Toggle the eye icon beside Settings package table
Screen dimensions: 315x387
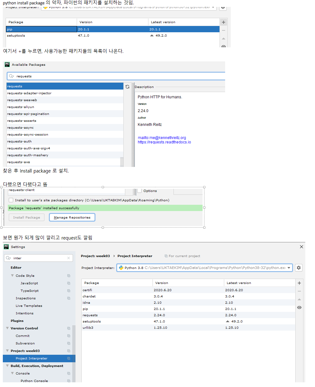[x=299, y=307]
